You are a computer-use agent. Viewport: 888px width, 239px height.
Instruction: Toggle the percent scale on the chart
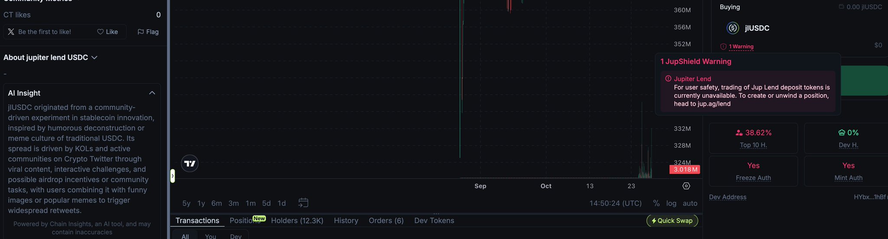(656, 203)
